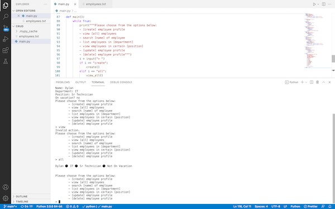Open Source Control view with badge

(6, 28)
